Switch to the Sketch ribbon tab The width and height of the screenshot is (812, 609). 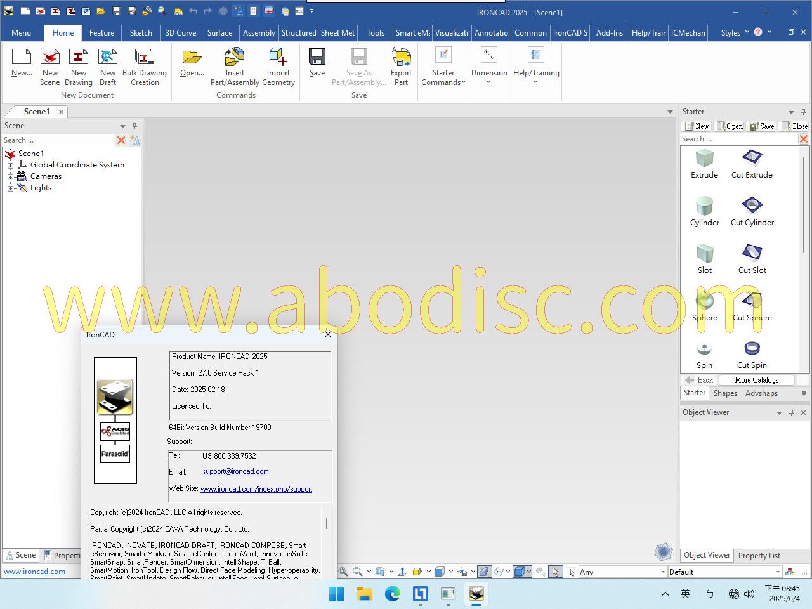click(141, 33)
